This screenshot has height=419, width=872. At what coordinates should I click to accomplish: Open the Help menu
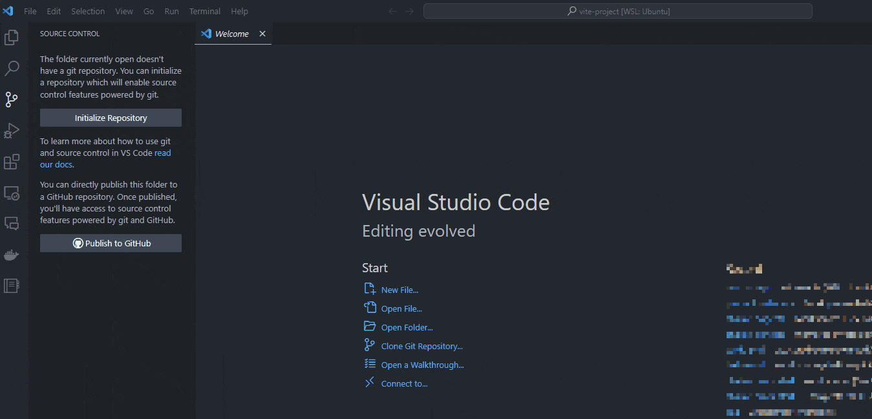[x=239, y=11]
